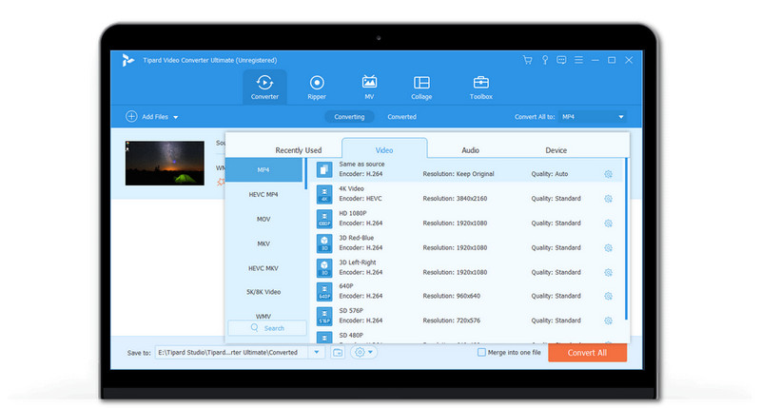The height and width of the screenshot is (408, 761).
Task: Click the Resolution: 720x576 text
Action: pos(451,321)
